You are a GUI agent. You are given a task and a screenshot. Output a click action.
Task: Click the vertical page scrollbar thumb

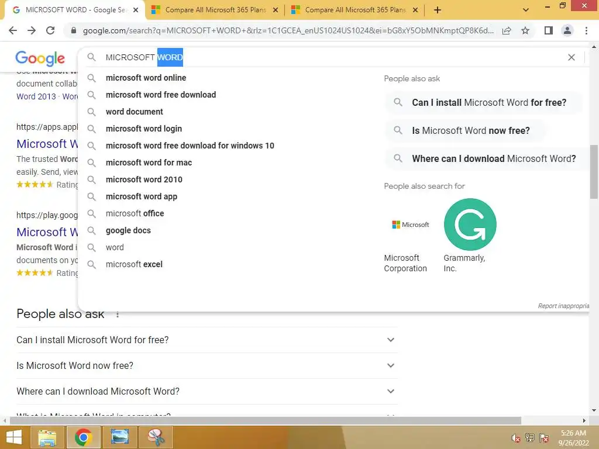click(x=594, y=172)
